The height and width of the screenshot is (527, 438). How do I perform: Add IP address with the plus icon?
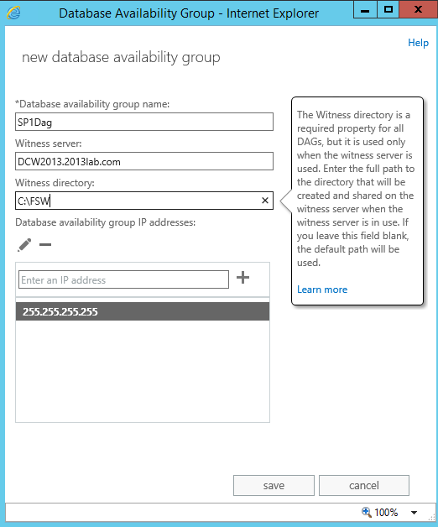(x=242, y=278)
